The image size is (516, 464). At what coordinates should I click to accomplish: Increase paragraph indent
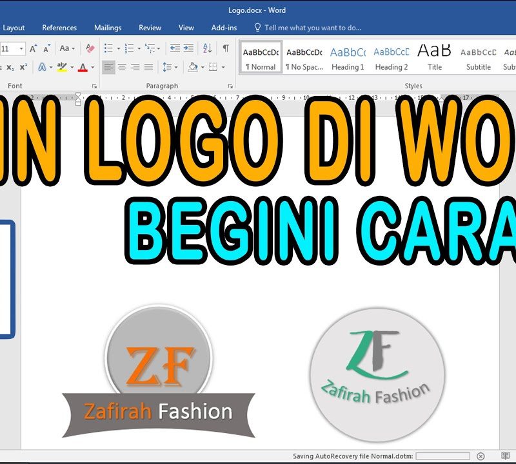coord(188,48)
